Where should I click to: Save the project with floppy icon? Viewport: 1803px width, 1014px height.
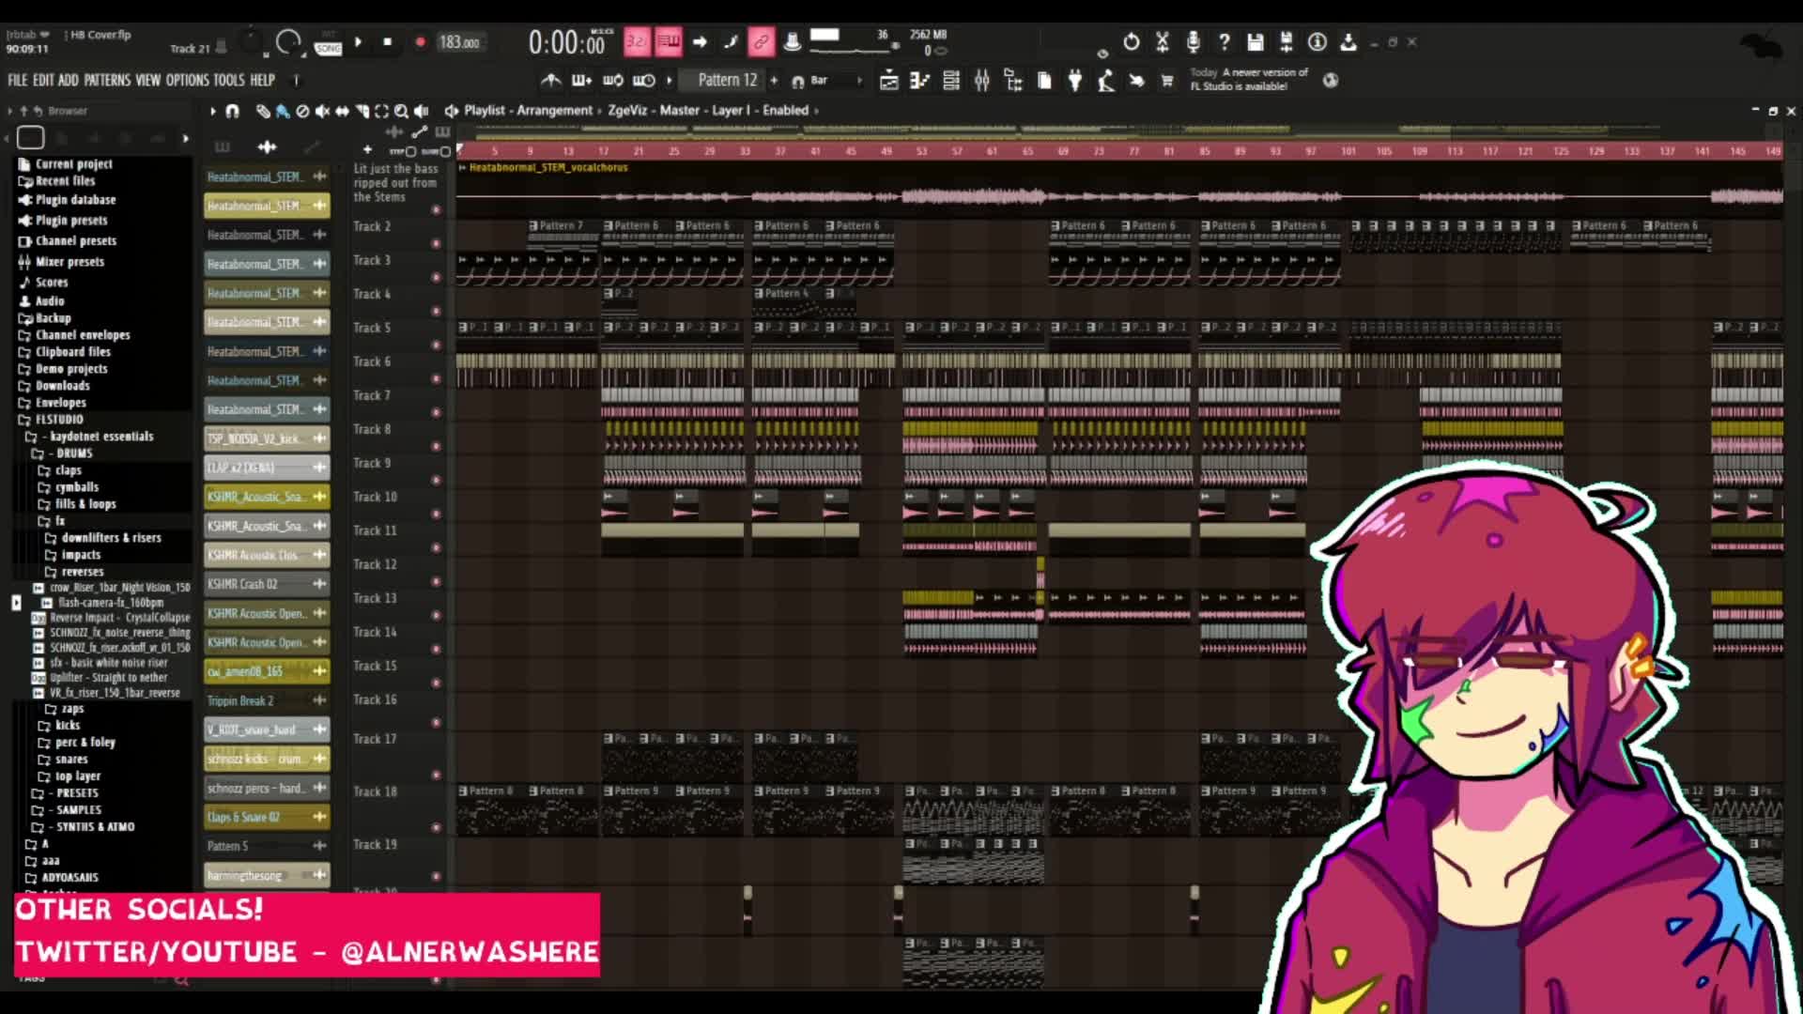pyautogui.click(x=1256, y=42)
